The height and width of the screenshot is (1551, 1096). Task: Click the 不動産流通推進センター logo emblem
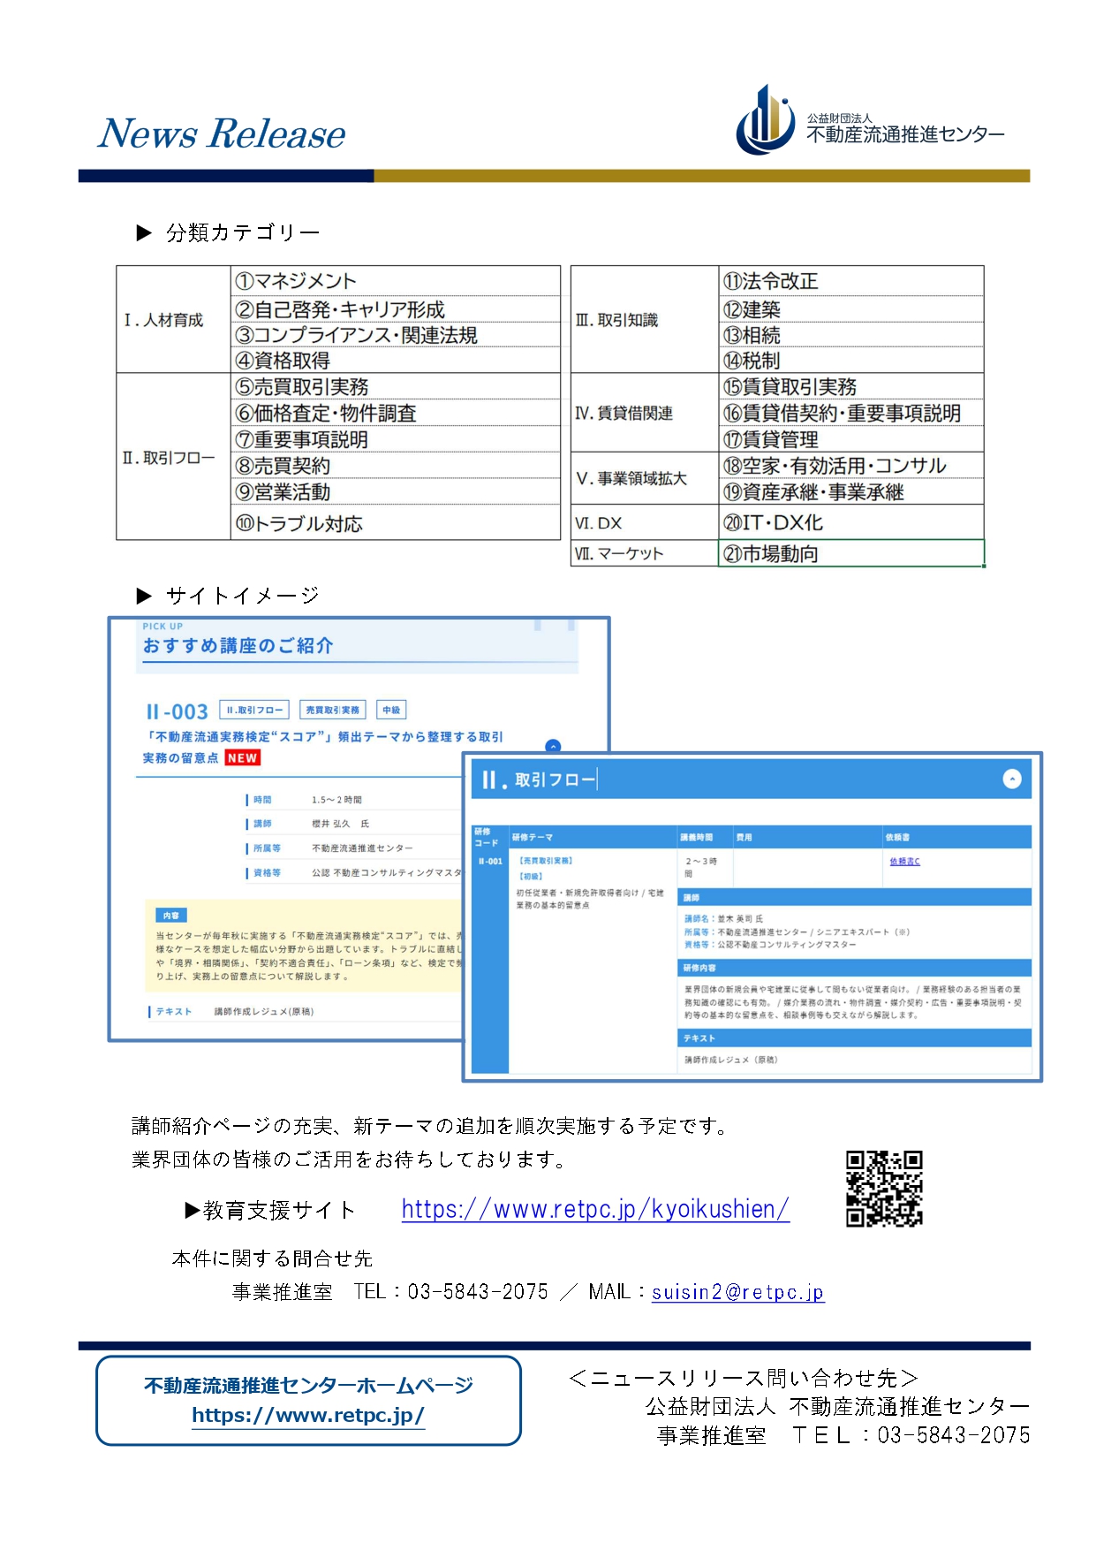pyautogui.click(x=765, y=121)
